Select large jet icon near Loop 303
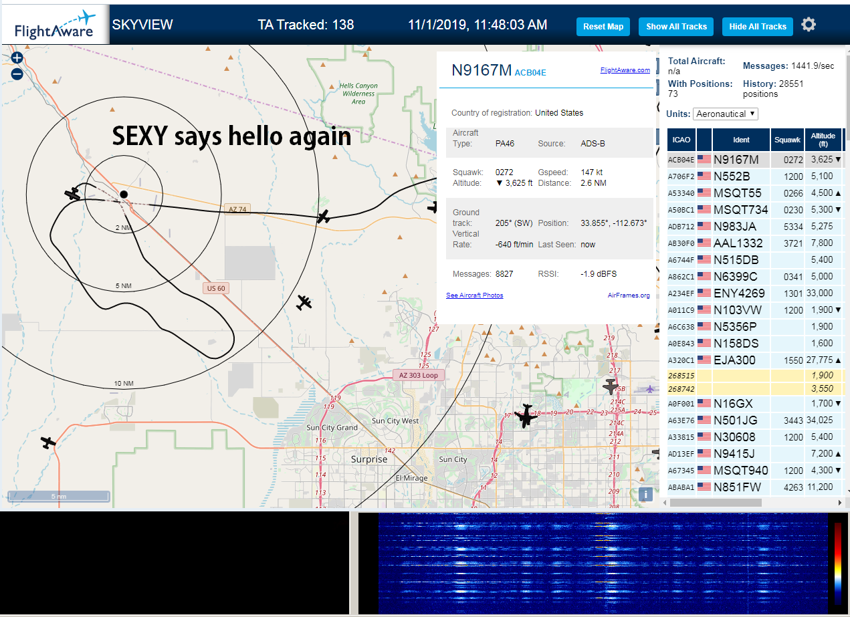This screenshot has width=850, height=617. (x=527, y=416)
